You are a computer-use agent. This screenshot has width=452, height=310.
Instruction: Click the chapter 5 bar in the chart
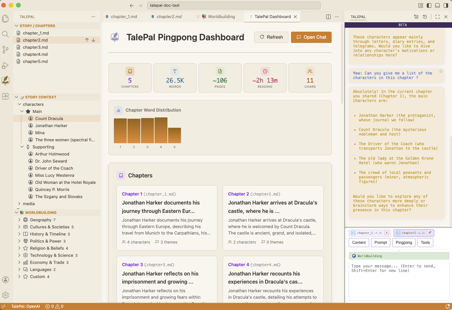pos(175,135)
